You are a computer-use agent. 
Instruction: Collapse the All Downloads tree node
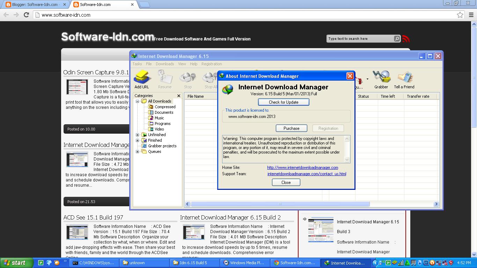[x=137, y=101]
